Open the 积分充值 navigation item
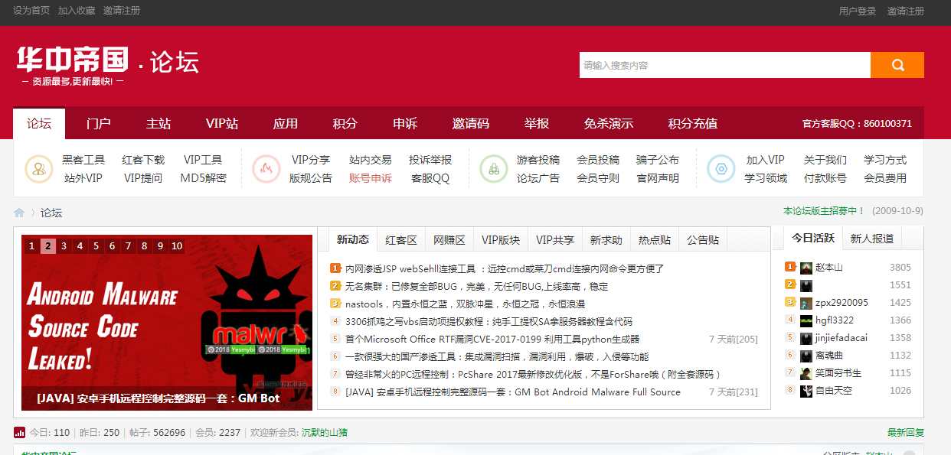Viewport: 951px width, 455px height. pos(693,123)
